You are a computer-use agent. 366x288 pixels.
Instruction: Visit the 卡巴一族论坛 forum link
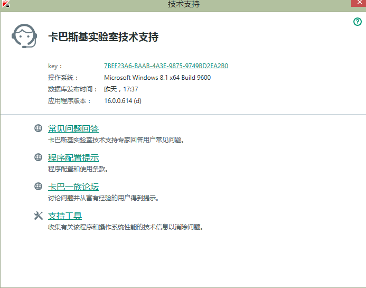(73, 187)
